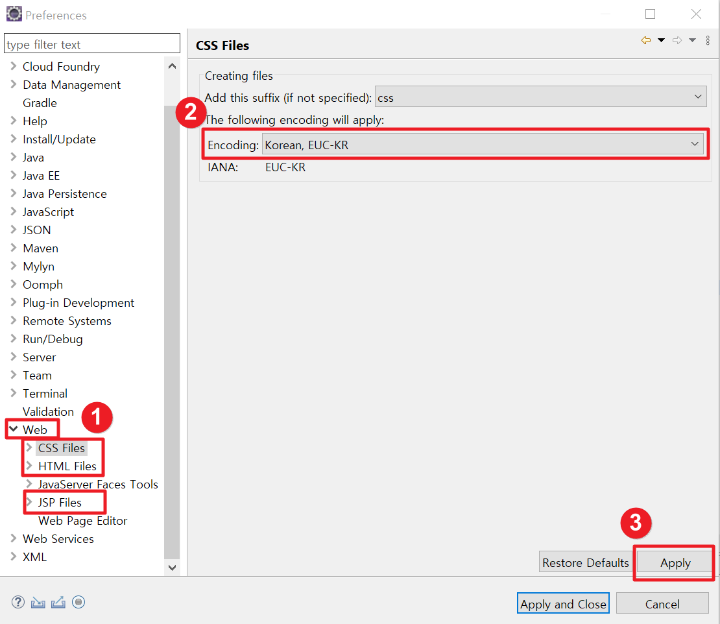Image resolution: width=720 pixels, height=624 pixels.
Task: Select JSP Files under Web
Action: (60, 502)
